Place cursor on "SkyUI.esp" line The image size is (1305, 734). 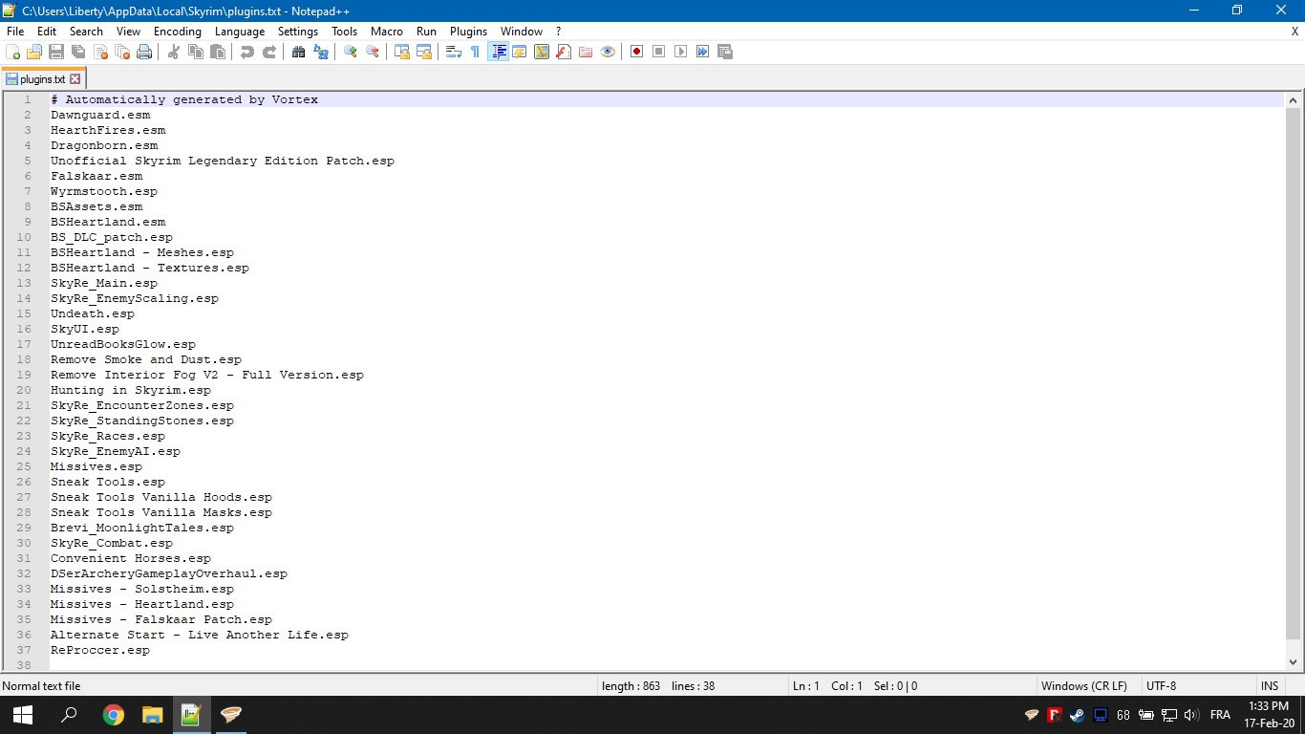coord(85,329)
